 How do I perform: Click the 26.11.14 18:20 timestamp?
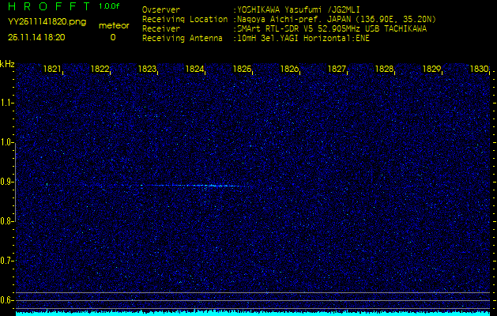coord(36,36)
